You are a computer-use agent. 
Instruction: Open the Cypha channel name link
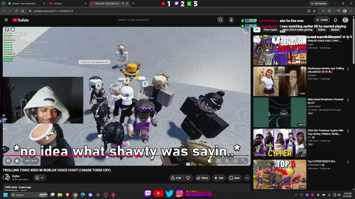tap(16, 176)
